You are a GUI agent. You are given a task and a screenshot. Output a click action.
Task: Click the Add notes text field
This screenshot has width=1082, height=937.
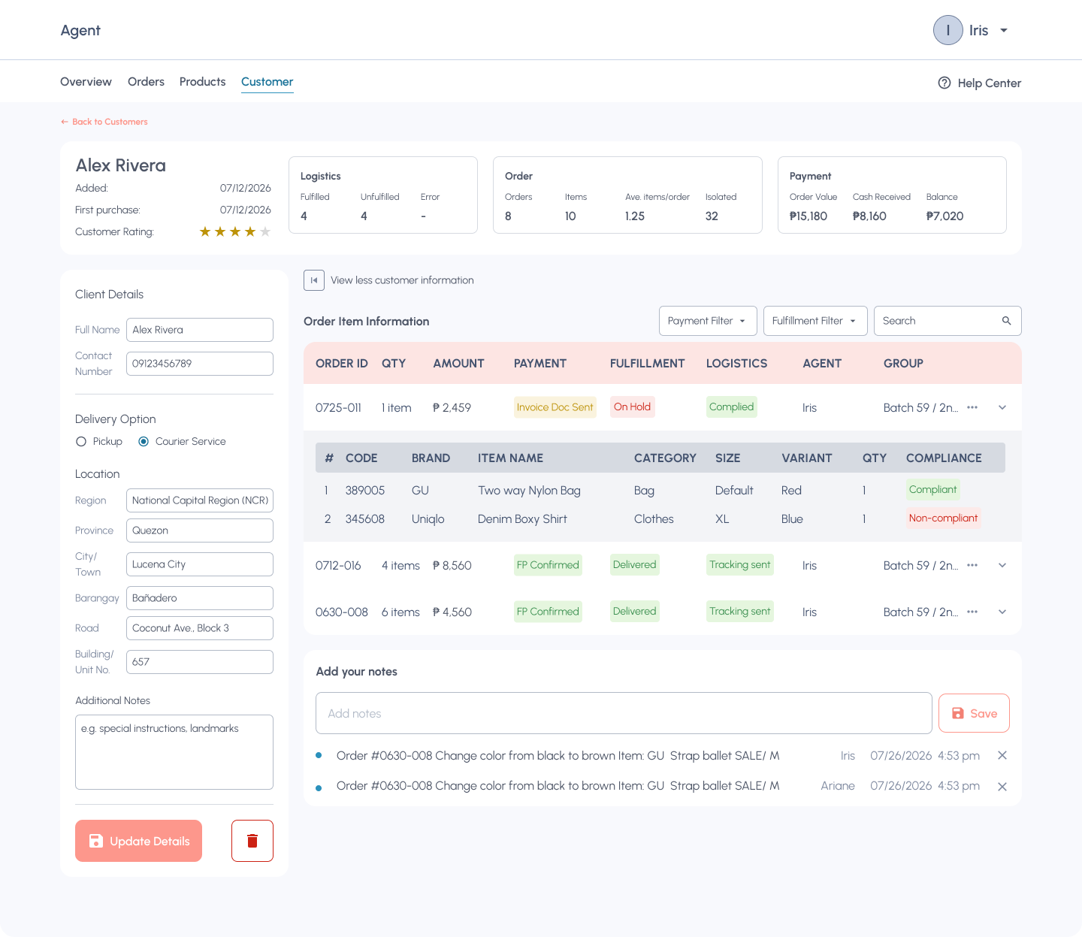tap(624, 713)
